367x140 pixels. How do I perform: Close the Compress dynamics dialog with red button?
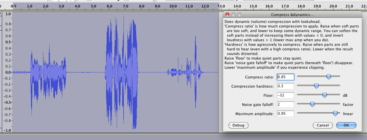pyautogui.click(x=227, y=15)
